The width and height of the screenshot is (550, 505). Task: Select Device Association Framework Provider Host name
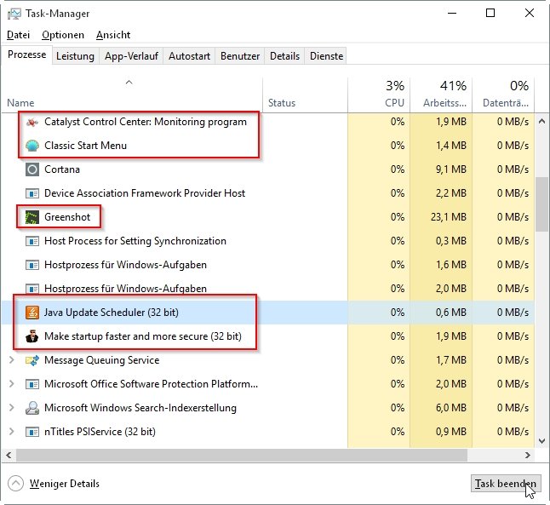pyautogui.click(x=145, y=193)
